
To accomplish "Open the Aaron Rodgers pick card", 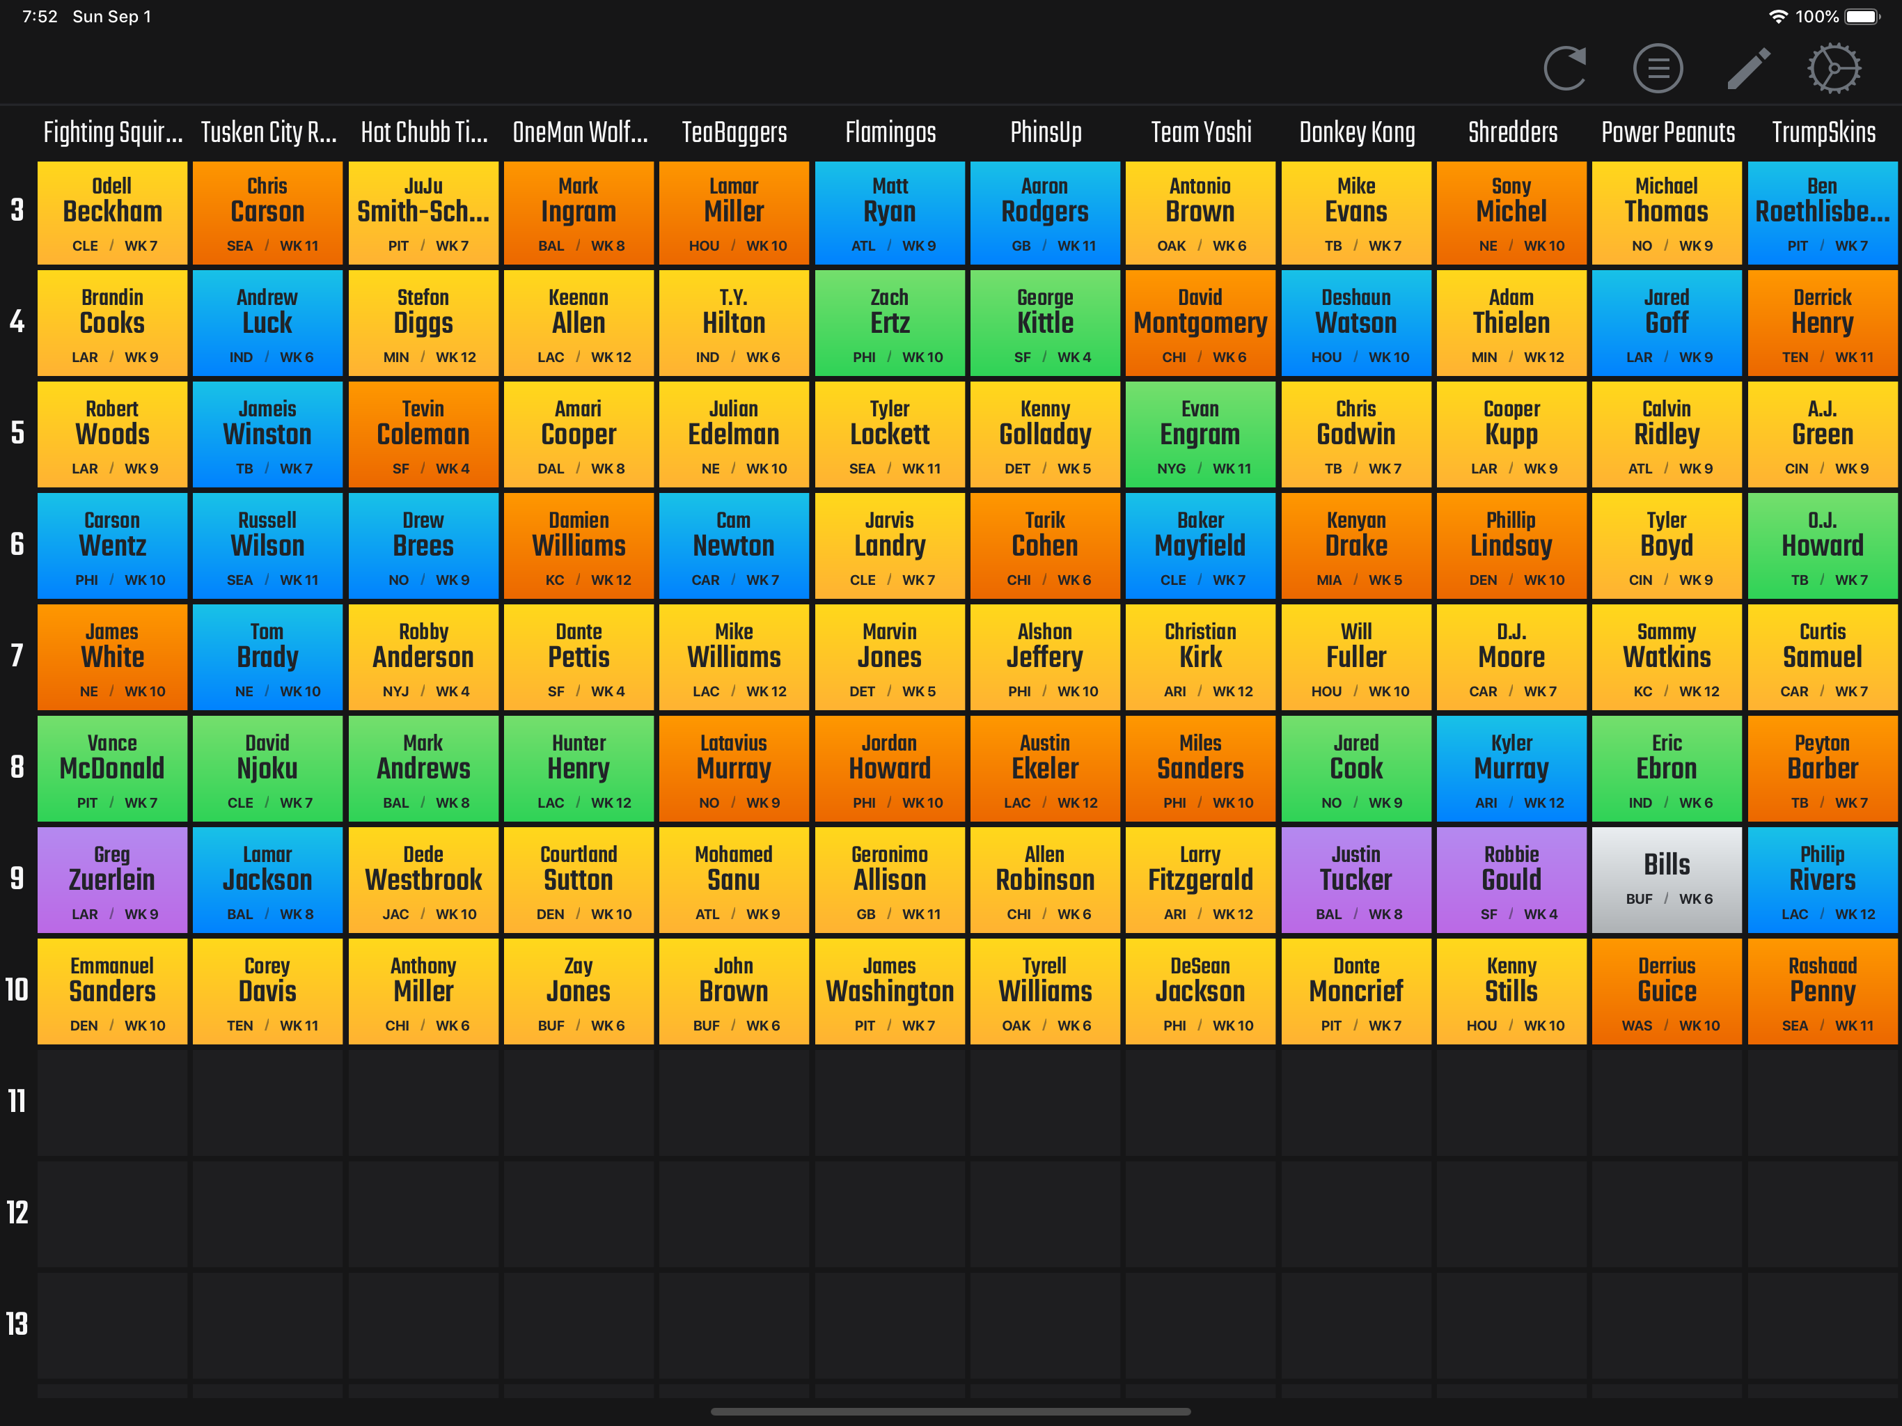I will (1045, 212).
